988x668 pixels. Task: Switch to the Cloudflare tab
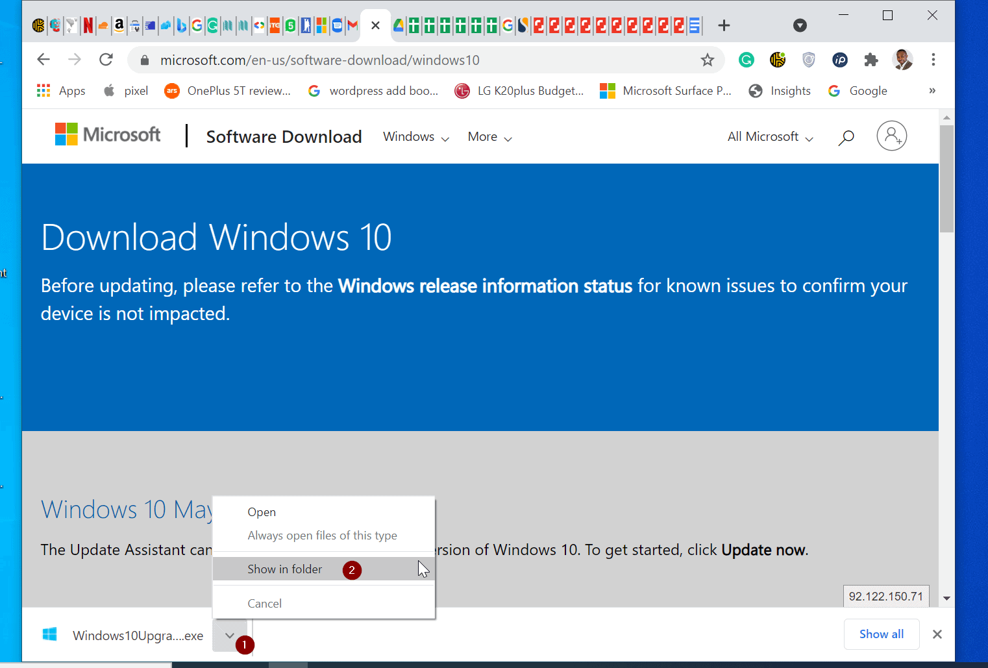point(103,25)
